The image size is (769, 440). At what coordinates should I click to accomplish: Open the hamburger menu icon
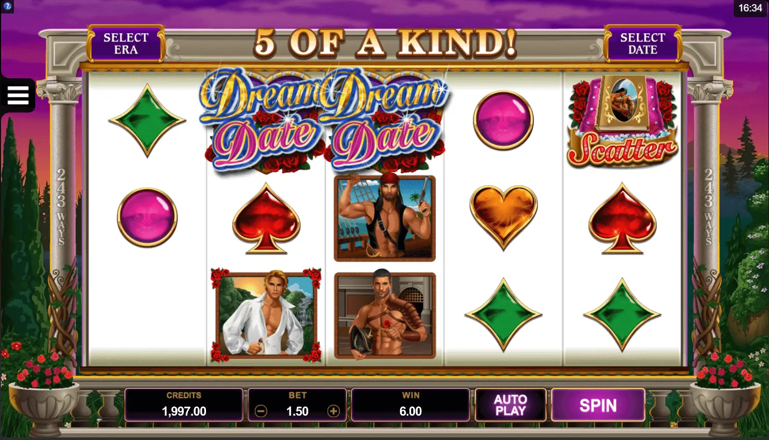pyautogui.click(x=18, y=95)
